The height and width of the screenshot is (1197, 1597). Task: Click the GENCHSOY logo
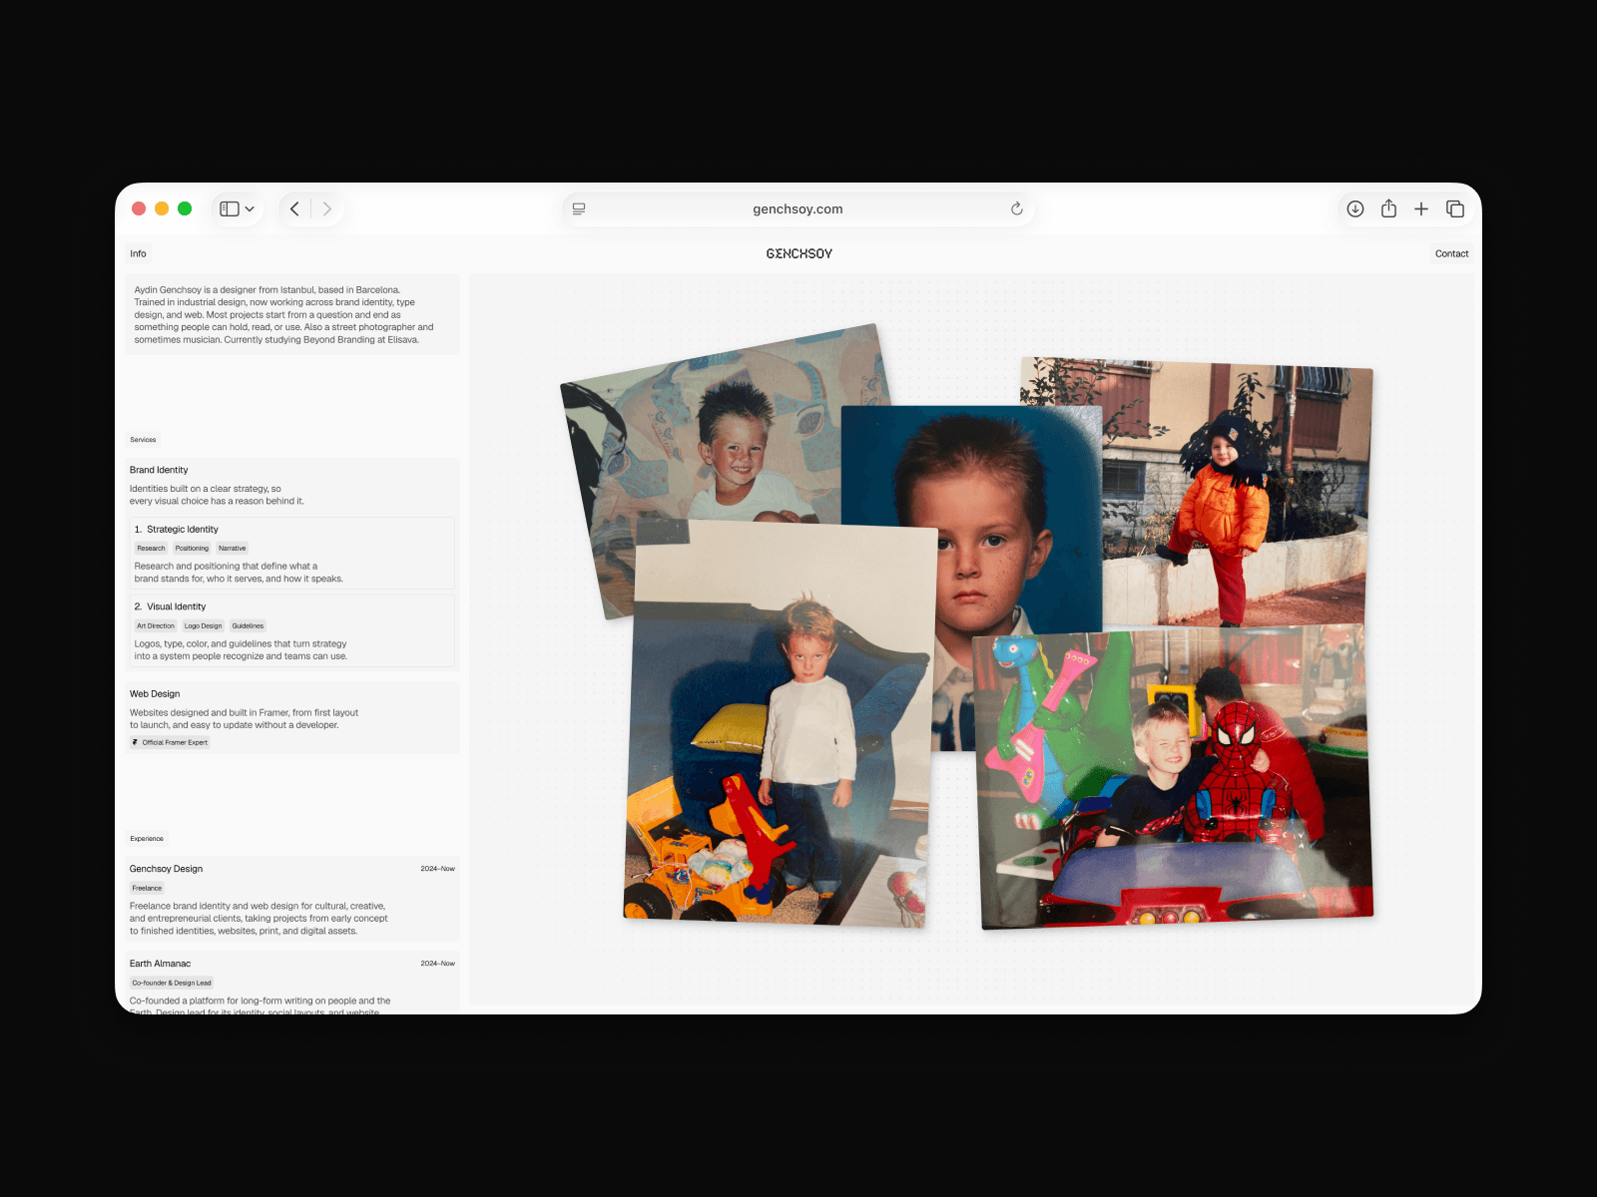(798, 253)
